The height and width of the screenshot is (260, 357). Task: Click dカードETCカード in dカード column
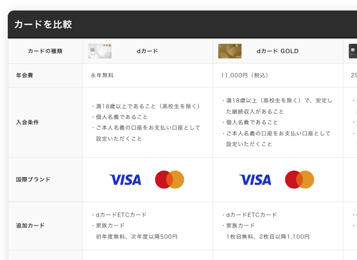point(122,215)
